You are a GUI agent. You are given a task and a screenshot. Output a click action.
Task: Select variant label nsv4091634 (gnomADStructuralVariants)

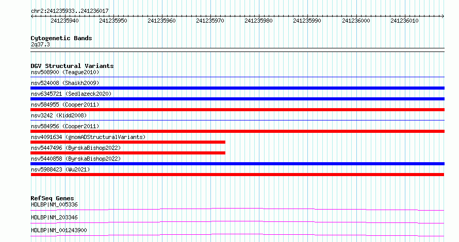[x=88, y=137]
